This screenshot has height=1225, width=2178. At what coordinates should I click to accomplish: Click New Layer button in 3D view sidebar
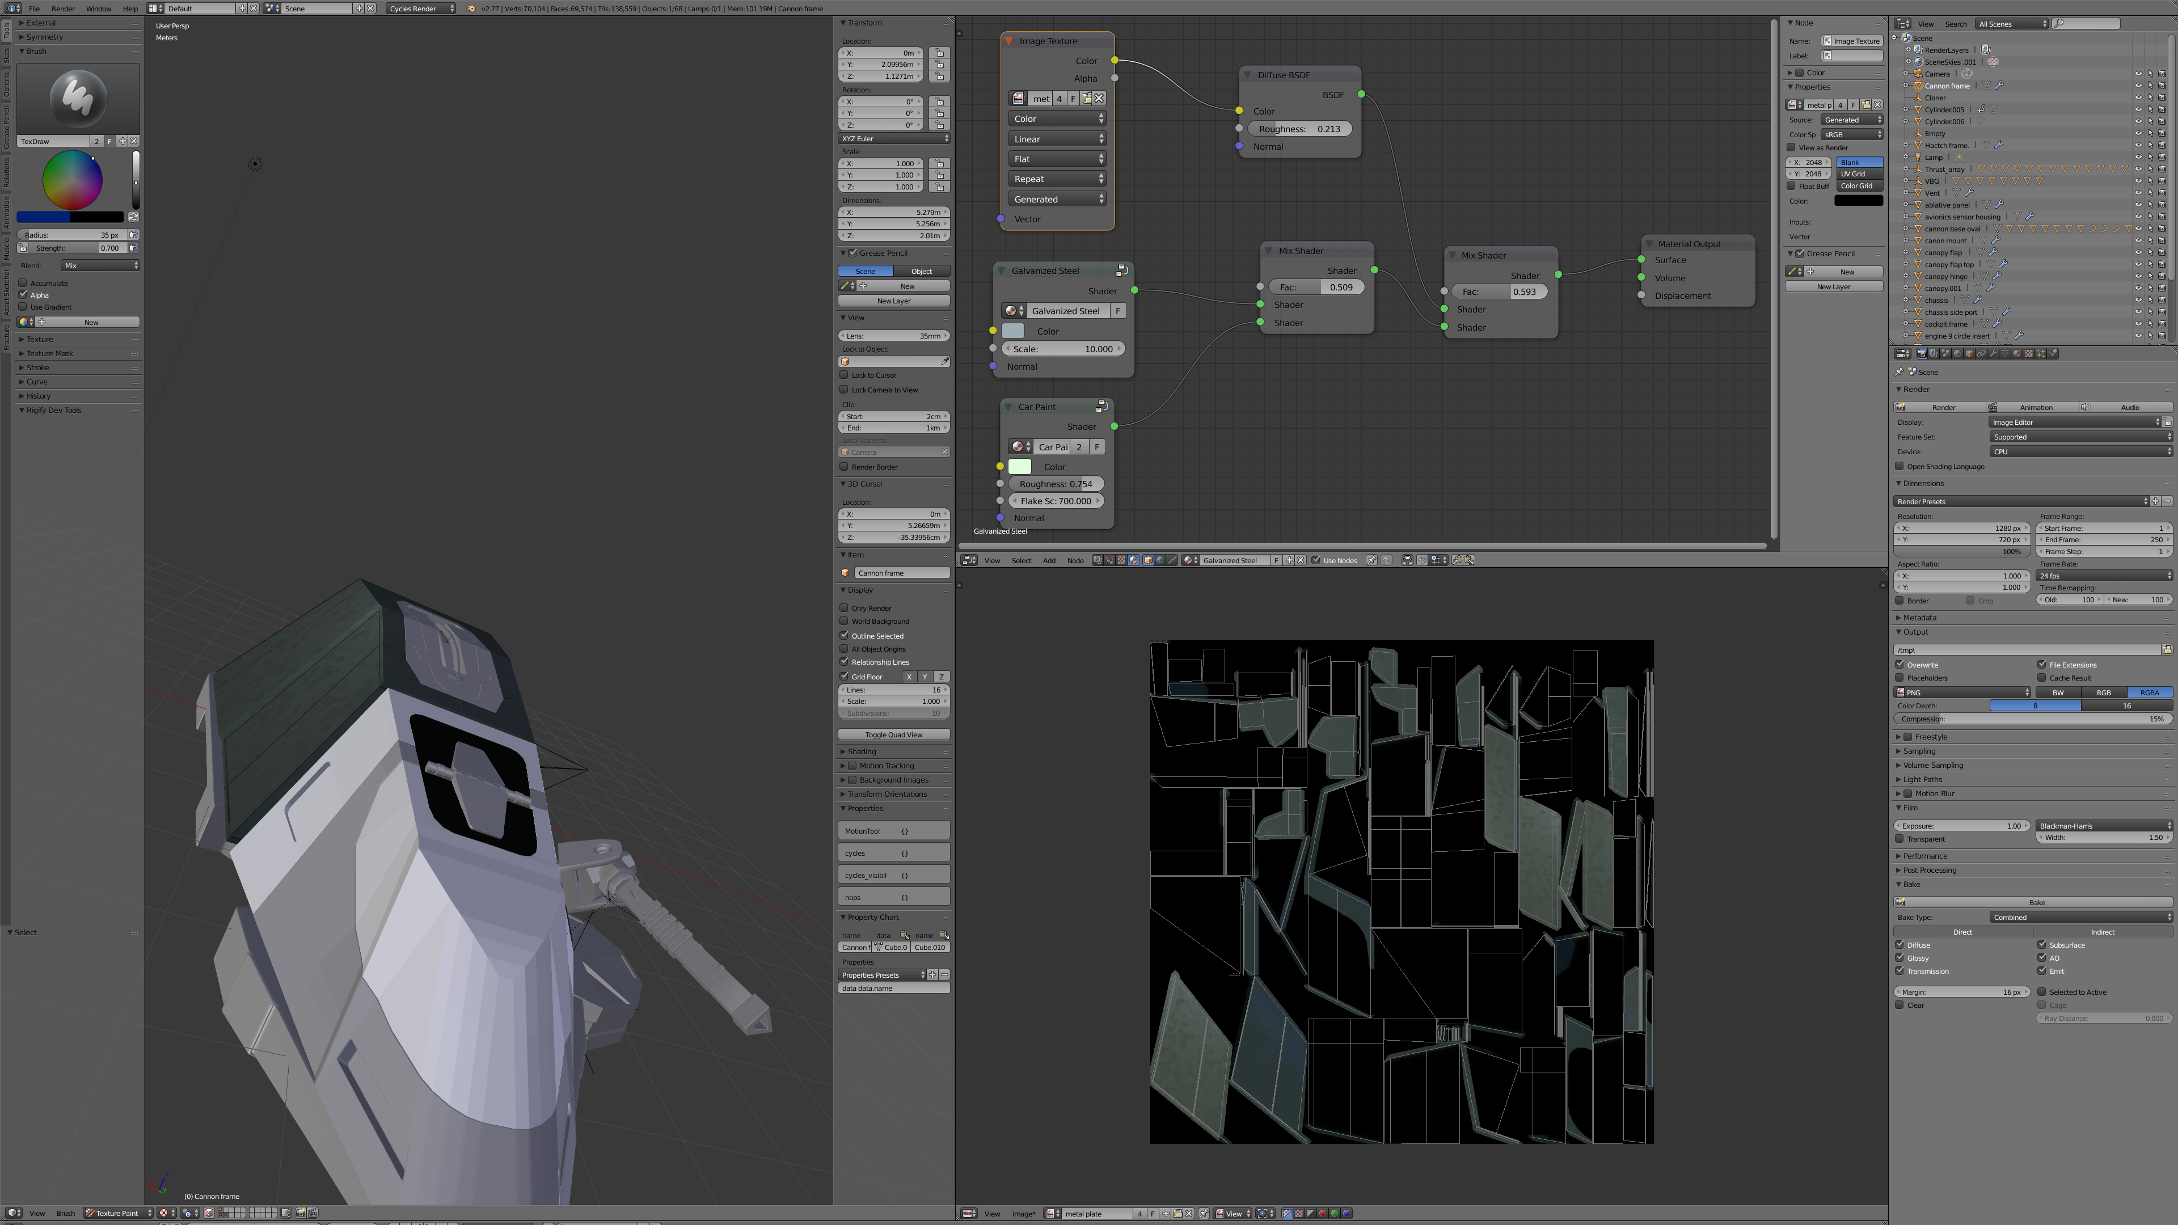click(894, 301)
